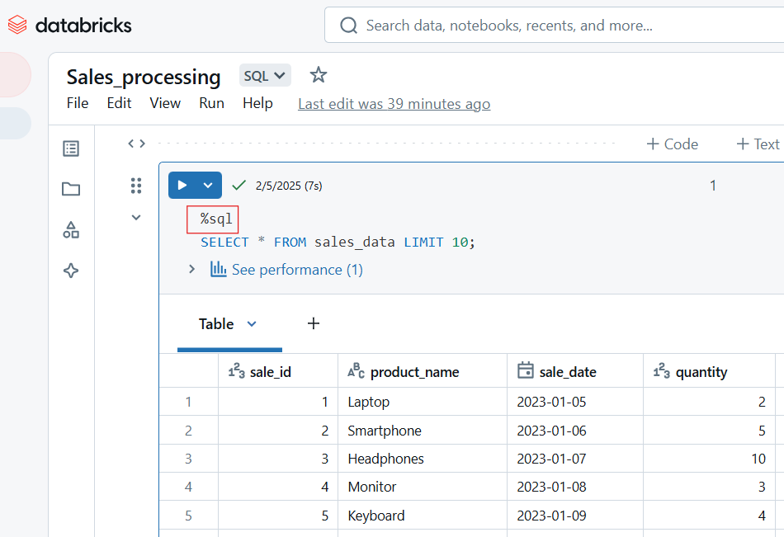The height and width of the screenshot is (537, 784).
Task: Open the last edit history link
Action: tap(394, 103)
